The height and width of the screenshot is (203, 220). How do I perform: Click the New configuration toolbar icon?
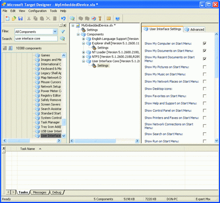(x=8, y=18)
